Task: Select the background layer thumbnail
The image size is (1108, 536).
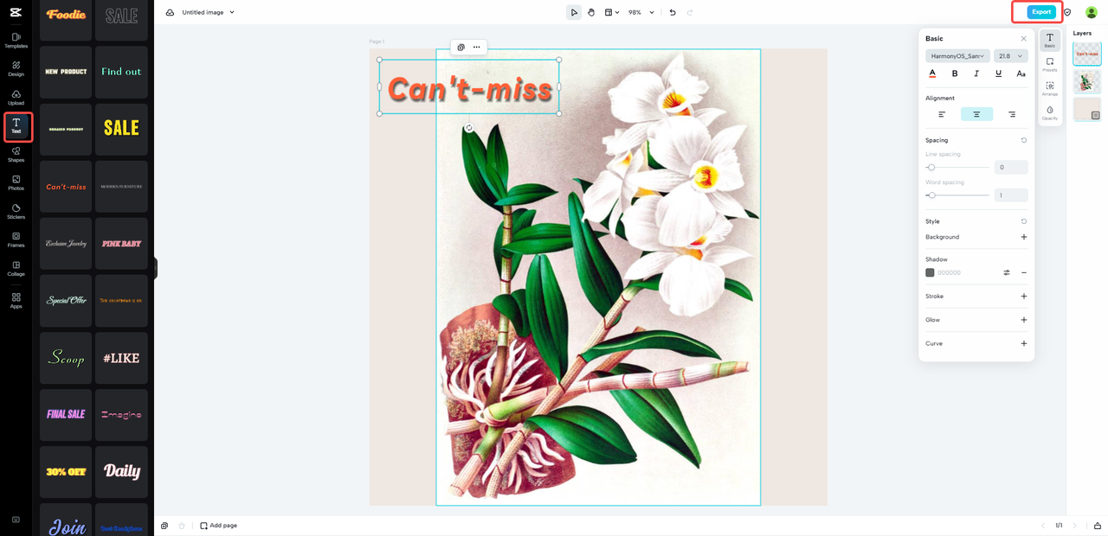Action: pos(1087,109)
